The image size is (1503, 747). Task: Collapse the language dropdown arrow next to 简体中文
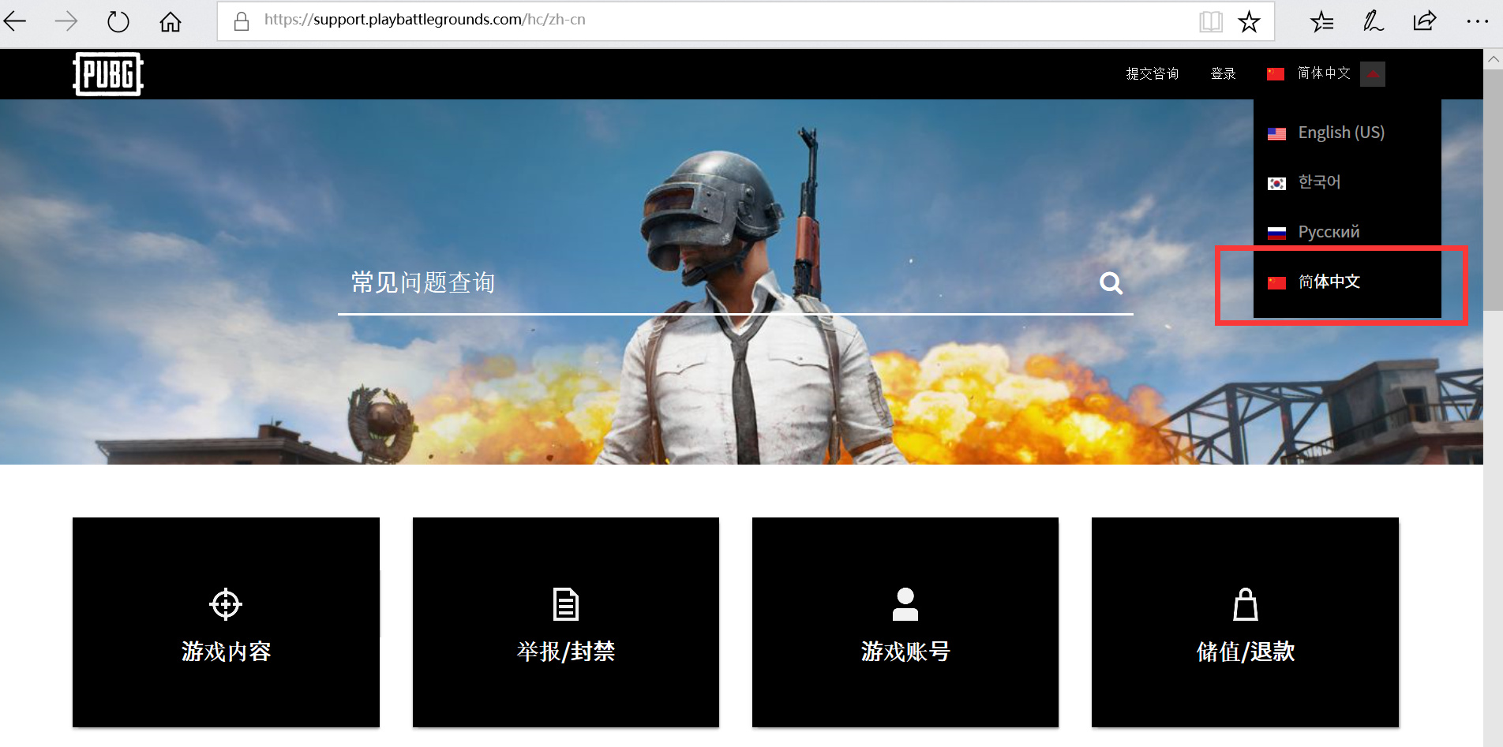click(1374, 73)
